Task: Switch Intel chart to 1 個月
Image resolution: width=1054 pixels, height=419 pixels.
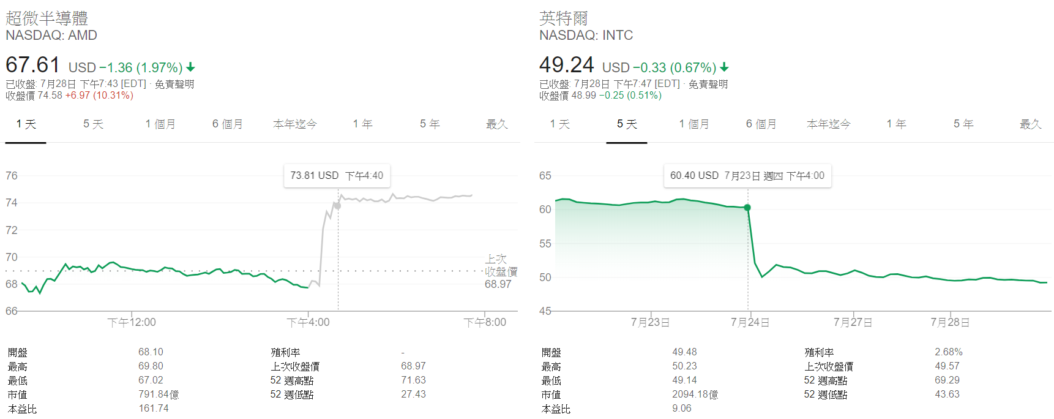Action: (x=694, y=124)
